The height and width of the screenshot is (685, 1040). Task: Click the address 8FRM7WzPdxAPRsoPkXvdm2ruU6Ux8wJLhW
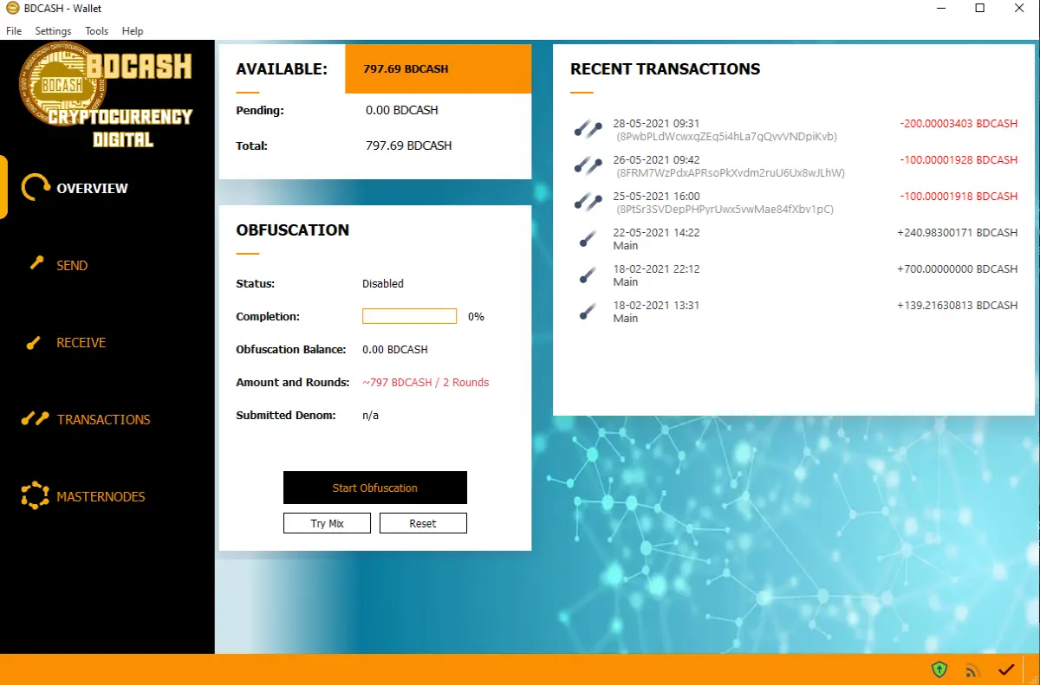click(730, 173)
